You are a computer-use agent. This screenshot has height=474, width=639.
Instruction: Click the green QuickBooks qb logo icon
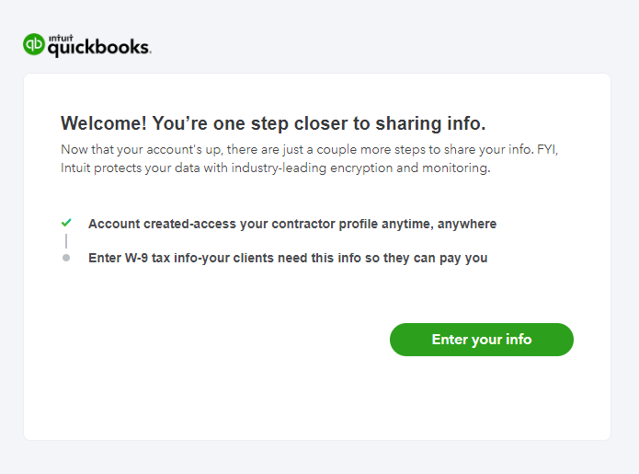click(35, 44)
